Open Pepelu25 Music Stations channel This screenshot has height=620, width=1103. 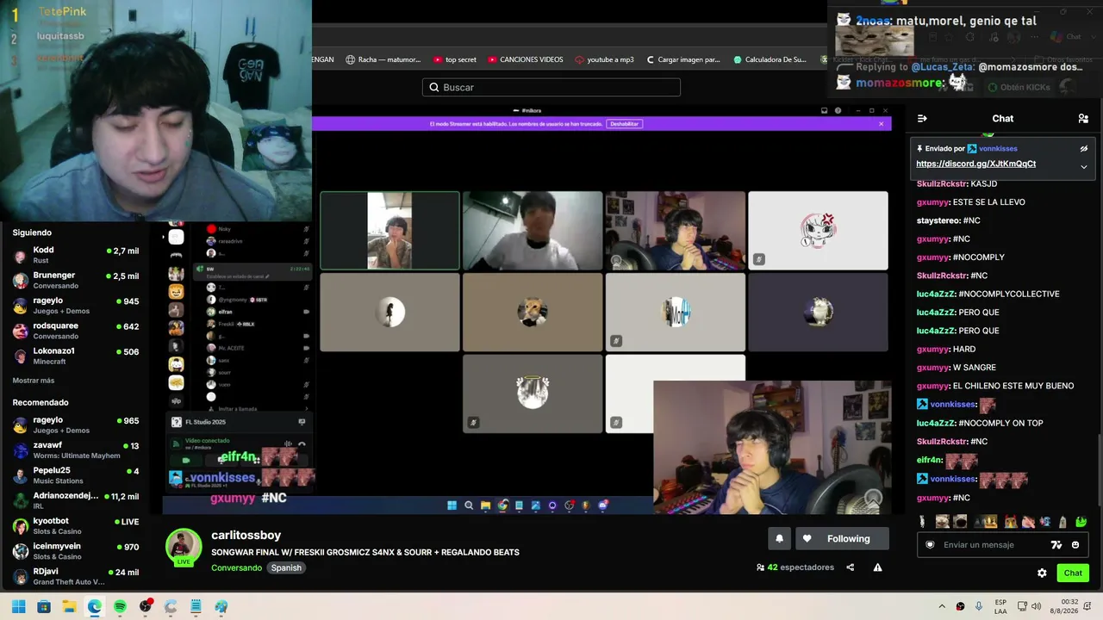(76, 475)
